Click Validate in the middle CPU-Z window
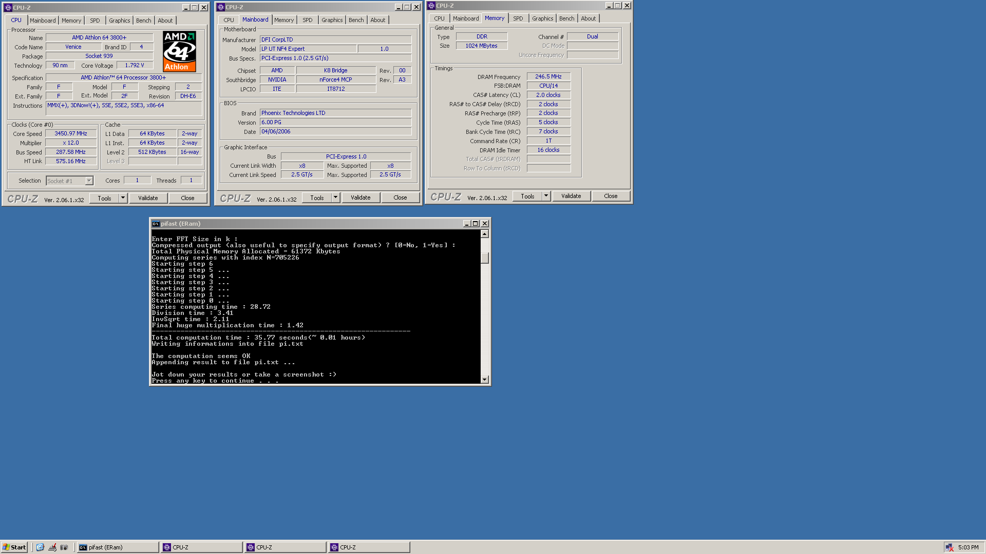 [x=361, y=197]
